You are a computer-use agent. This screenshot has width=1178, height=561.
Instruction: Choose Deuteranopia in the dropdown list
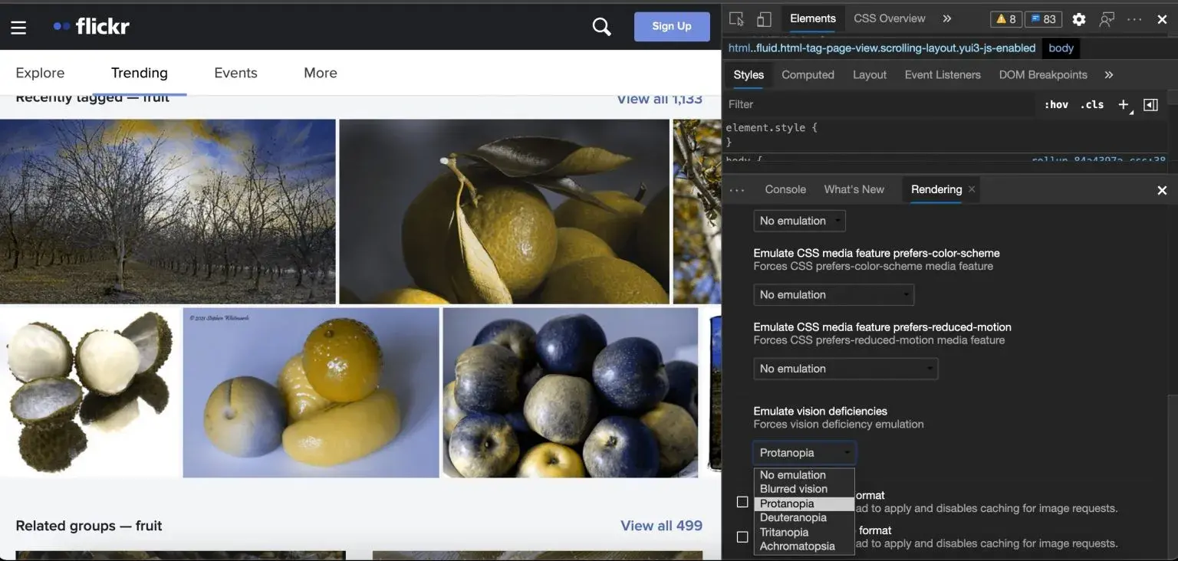click(805, 518)
